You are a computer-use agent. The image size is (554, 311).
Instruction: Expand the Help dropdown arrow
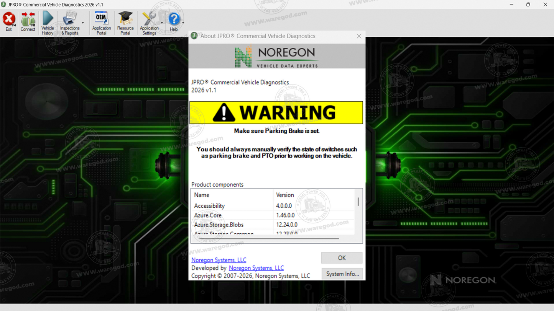pyautogui.click(x=183, y=23)
